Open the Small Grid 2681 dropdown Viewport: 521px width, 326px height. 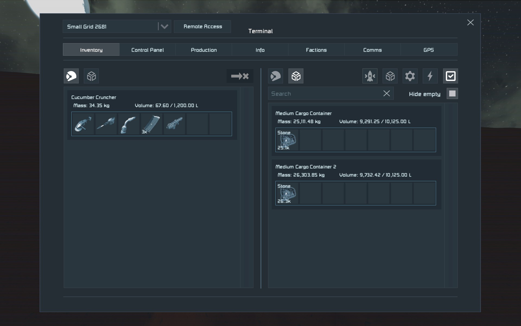[x=164, y=26]
